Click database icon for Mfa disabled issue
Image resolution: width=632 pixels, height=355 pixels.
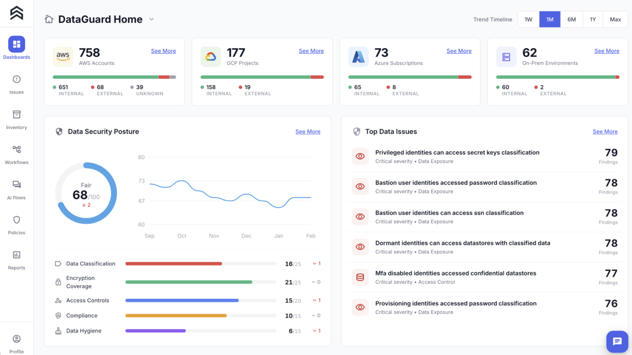[360, 277]
